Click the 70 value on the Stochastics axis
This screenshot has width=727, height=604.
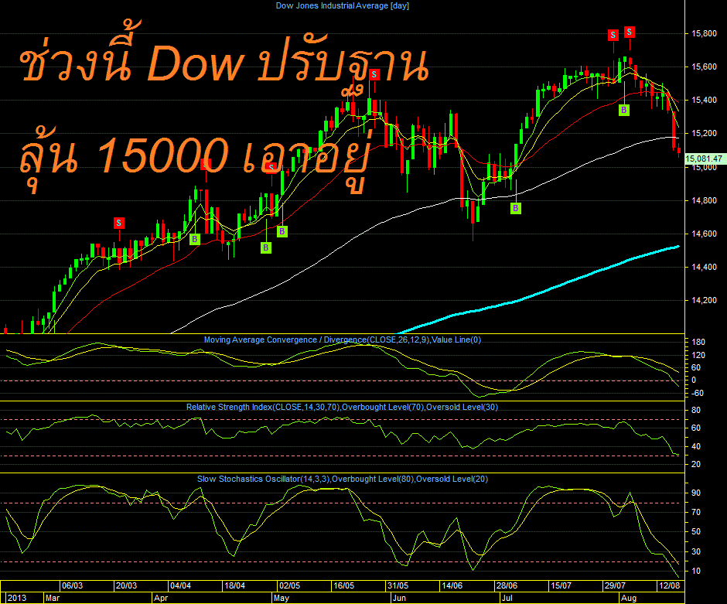696,512
